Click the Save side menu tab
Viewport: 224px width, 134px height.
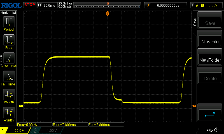[x=195, y=22]
